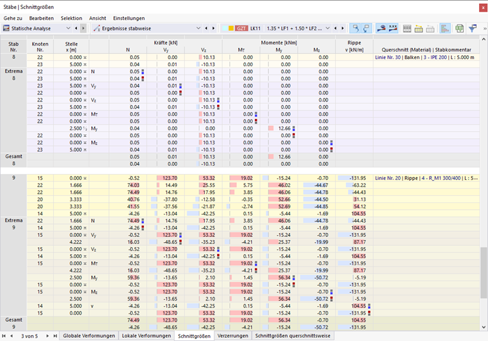Open the Ergebnisse stabweise dropdown
The image size is (488, 341).
pos(198,28)
